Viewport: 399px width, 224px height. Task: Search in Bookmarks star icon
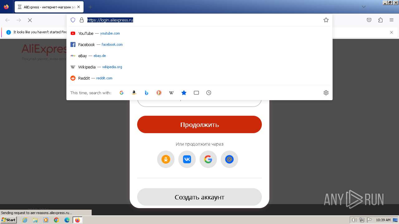point(184,93)
